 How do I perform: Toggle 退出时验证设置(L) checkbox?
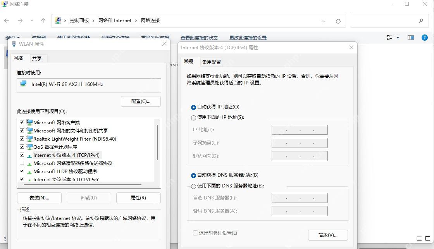195,233
